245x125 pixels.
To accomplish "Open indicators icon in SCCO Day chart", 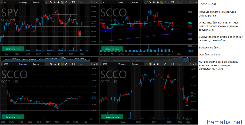I will tap(146, 2).
